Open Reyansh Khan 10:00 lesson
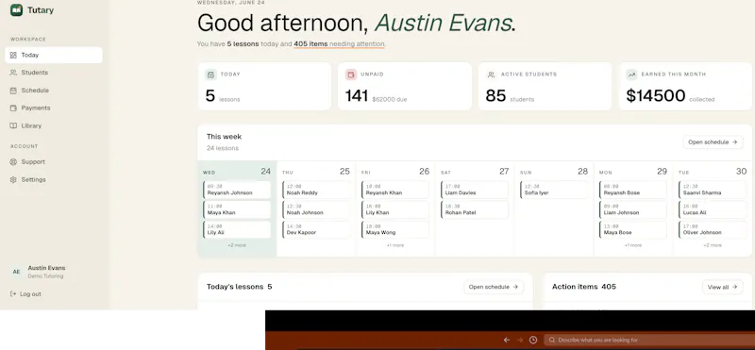 coord(395,190)
